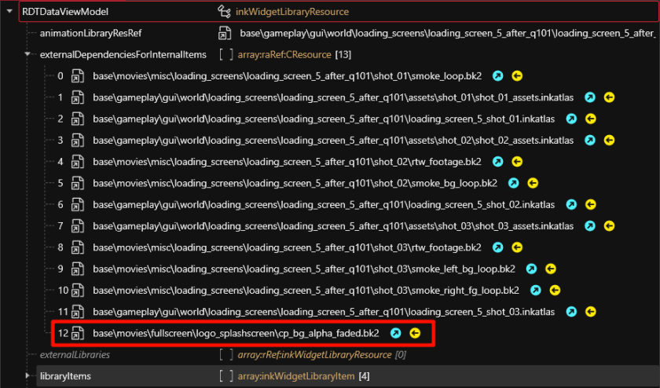Click yellow arrow for loading_screen_5_shot_03.inkatlas
The image size is (660, 388).
(591, 312)
